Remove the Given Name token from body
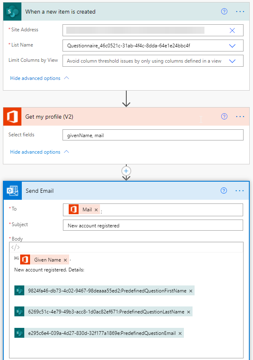Viewport: 253px width, 360px height. 65,260
